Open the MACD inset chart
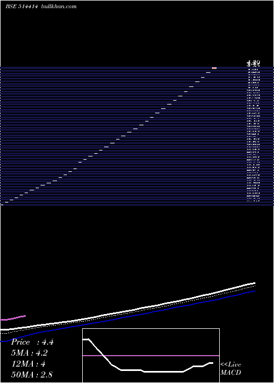Viewport: 274px width, 383px height. 151,356
